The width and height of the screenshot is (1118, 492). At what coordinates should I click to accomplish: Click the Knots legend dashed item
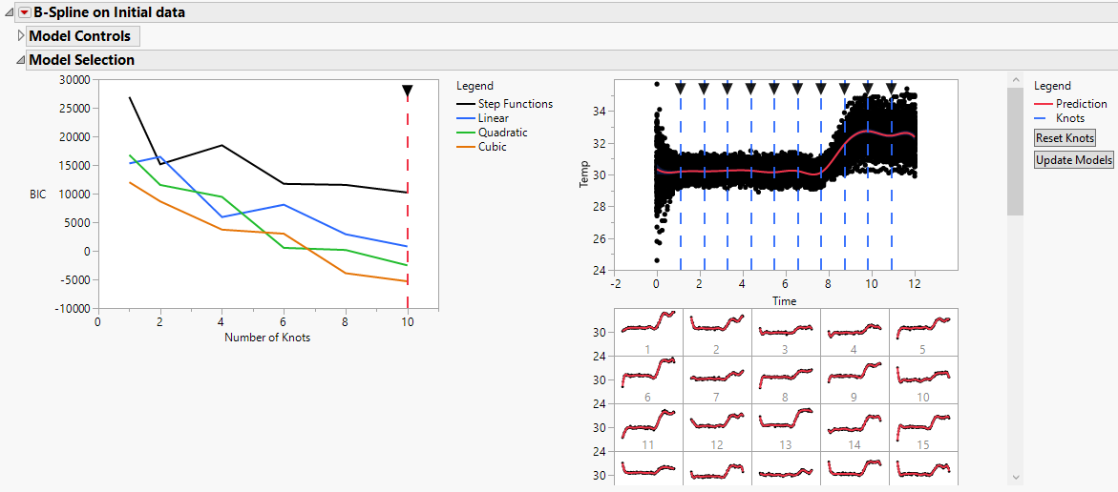[x=1069, y=118]
